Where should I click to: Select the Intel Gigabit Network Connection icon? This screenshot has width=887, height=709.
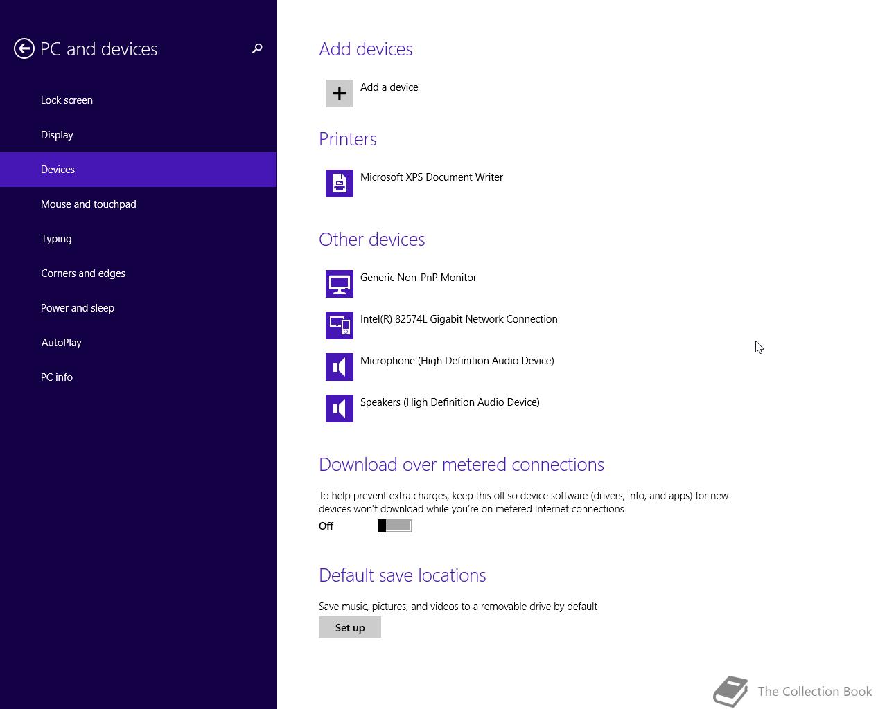coord(340,325)
